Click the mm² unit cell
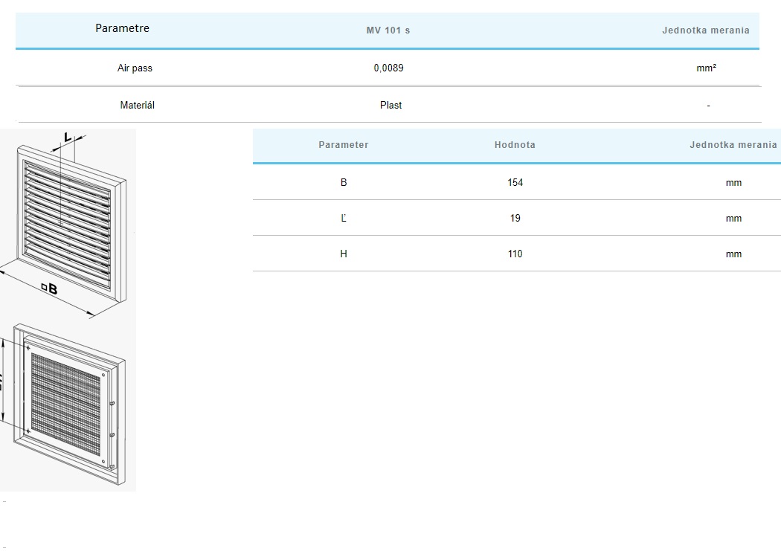The image size is (781, 551). pos(706,68)
